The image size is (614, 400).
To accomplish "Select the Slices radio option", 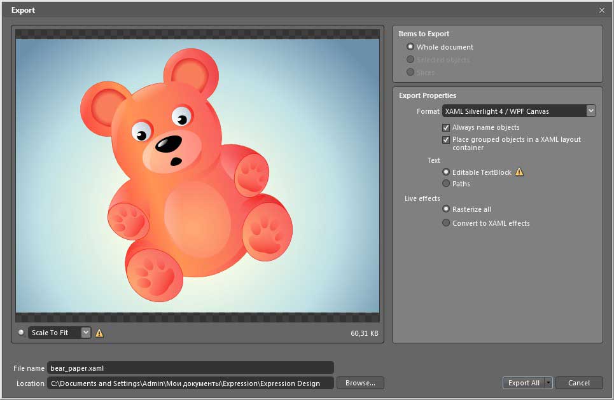I will (410, 72).
